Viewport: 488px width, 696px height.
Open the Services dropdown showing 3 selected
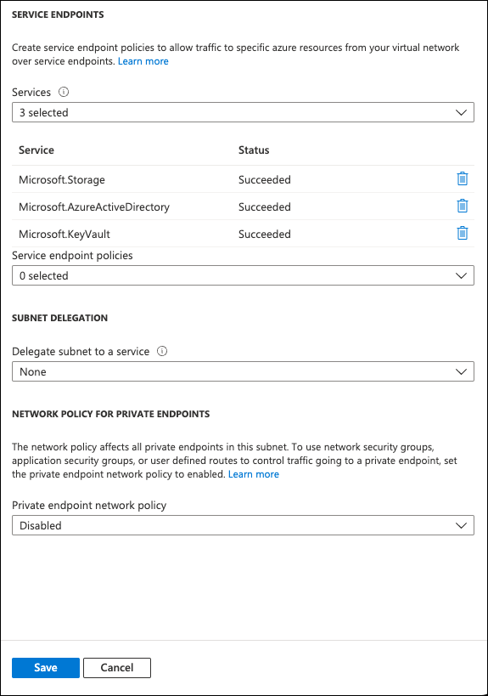[x=243, y=112]
